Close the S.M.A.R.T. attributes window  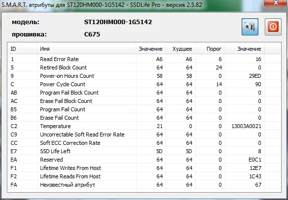[276, 3]
